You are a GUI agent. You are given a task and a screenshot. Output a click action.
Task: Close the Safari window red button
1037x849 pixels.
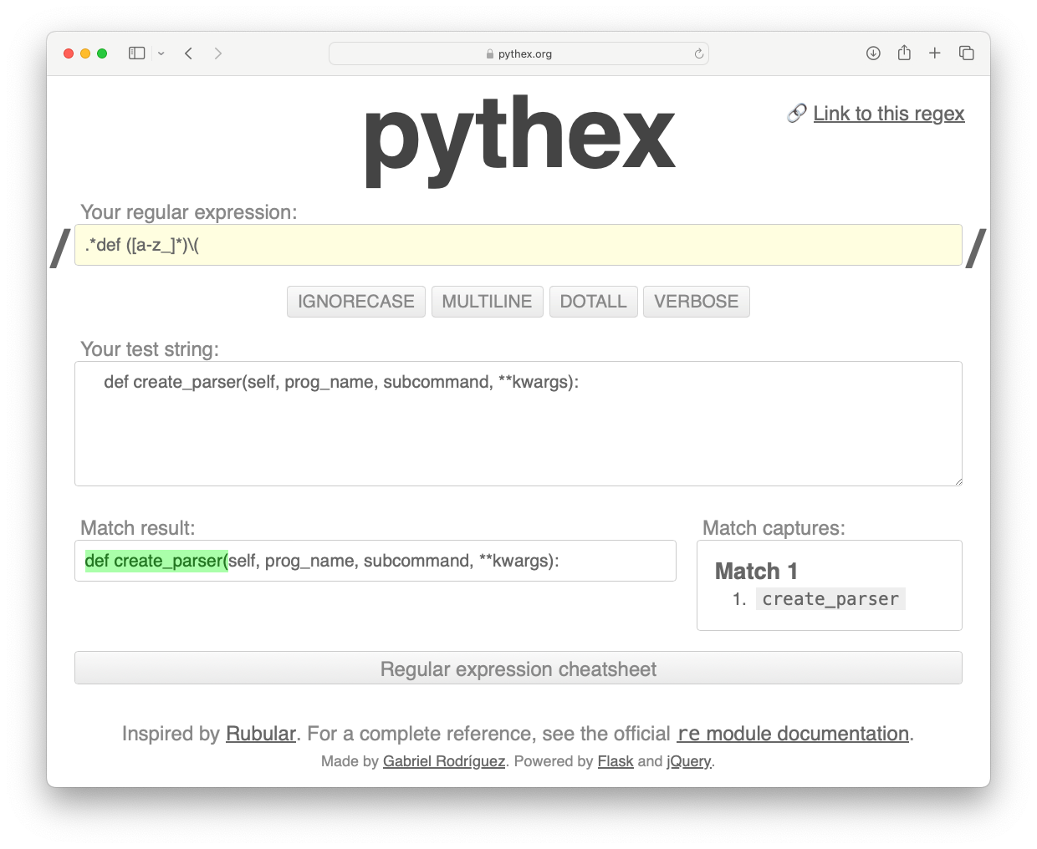click(x=69, y=53)
